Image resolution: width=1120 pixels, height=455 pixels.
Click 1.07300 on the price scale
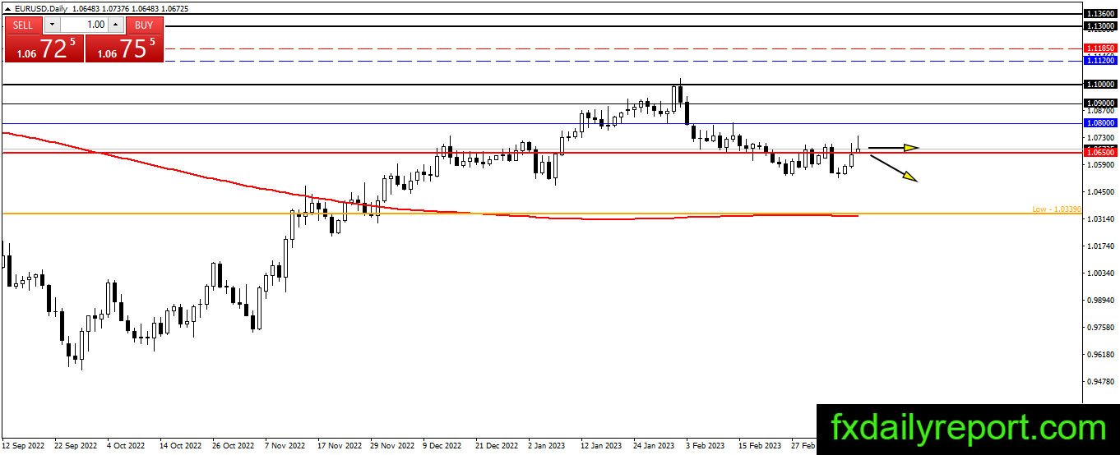(1100, 137)
